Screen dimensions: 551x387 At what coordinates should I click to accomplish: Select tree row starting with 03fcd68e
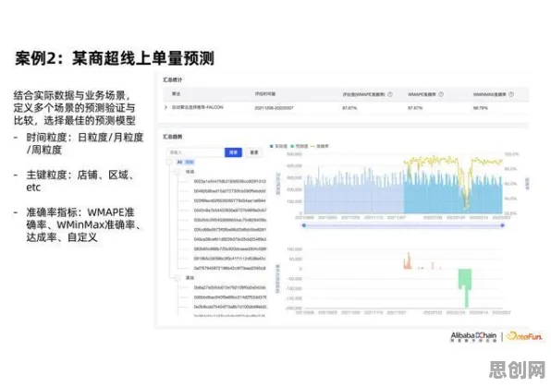[x=230, y=230]
